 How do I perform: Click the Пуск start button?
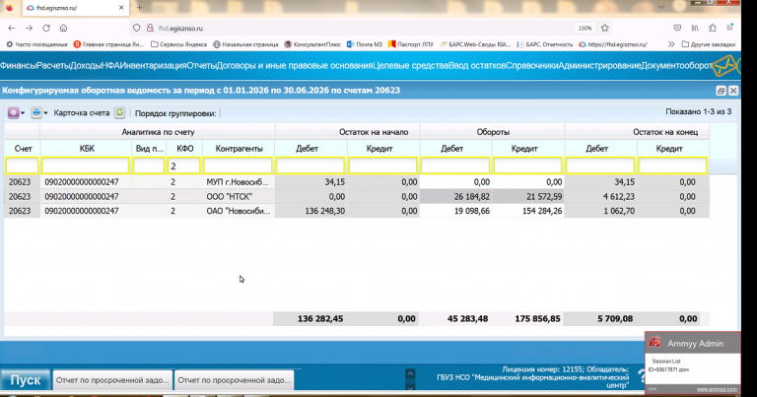[x=25, y=380]
